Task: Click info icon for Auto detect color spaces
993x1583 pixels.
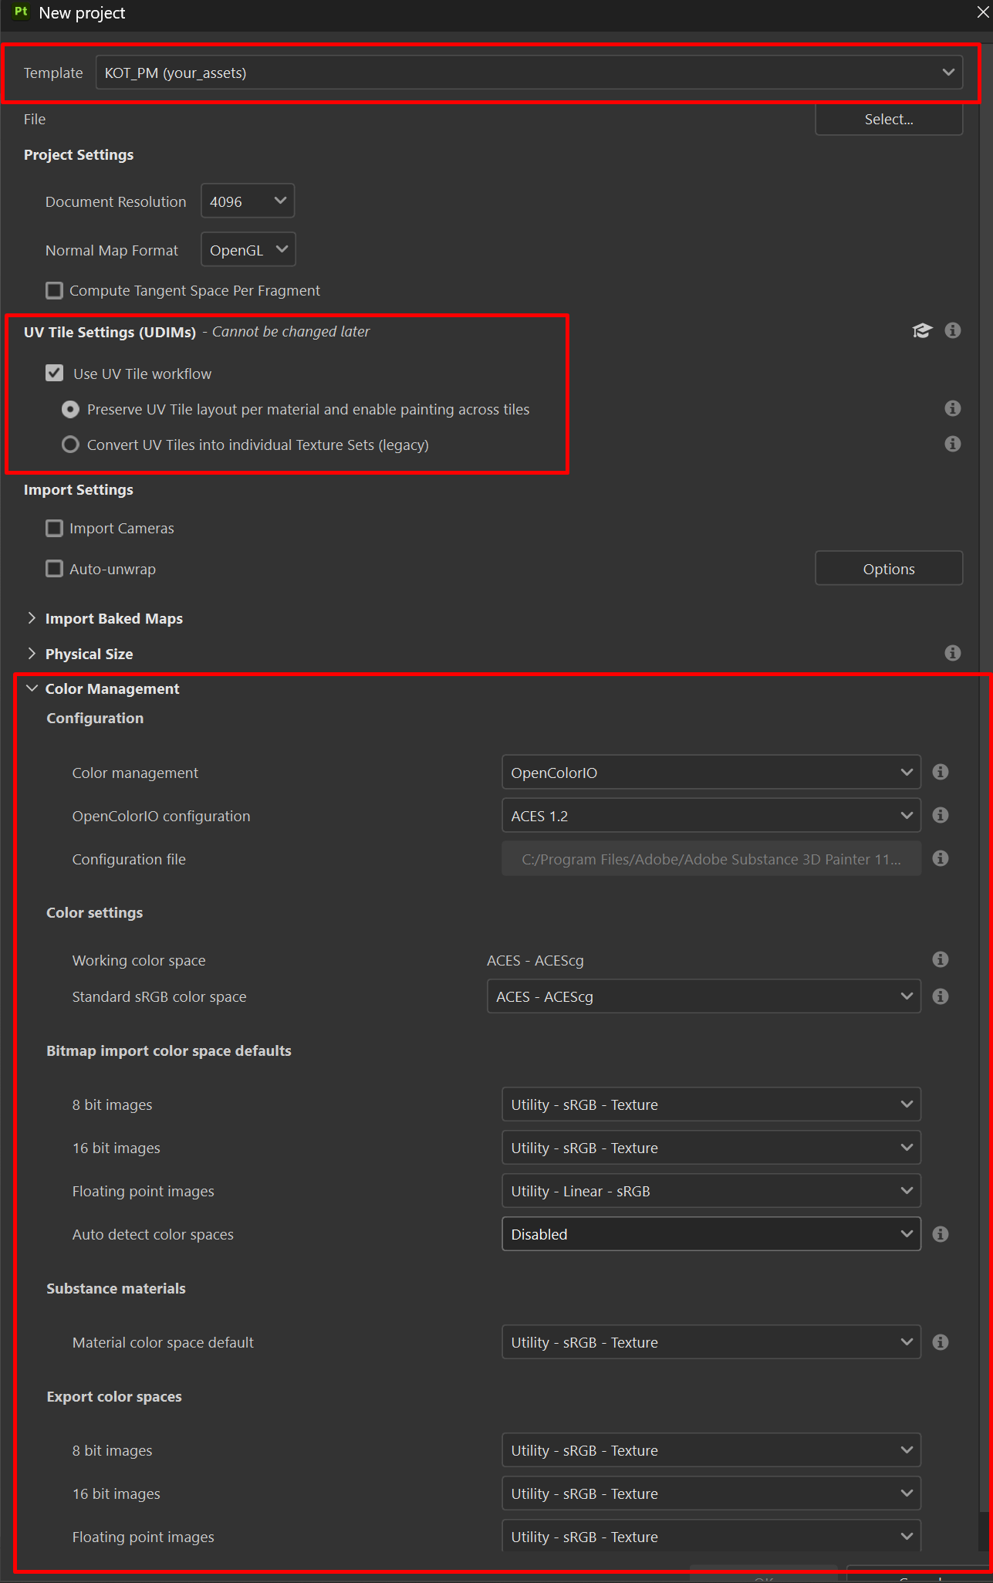Action: pyautogui.click(x=941, y=1234)
